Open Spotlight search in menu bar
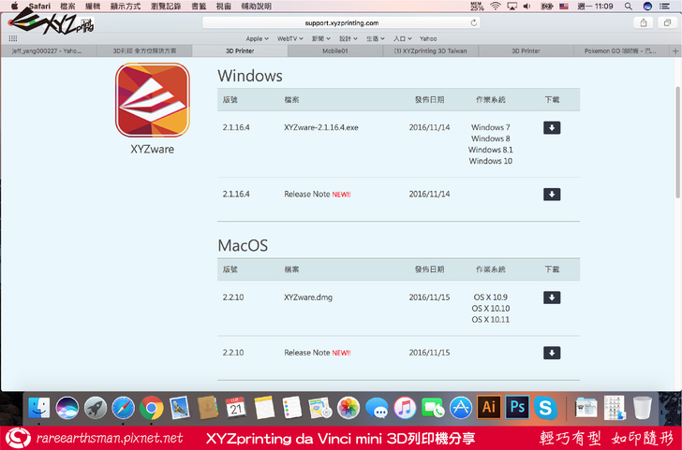This screenshot has width=682, height=450. (x=628, y=6)
